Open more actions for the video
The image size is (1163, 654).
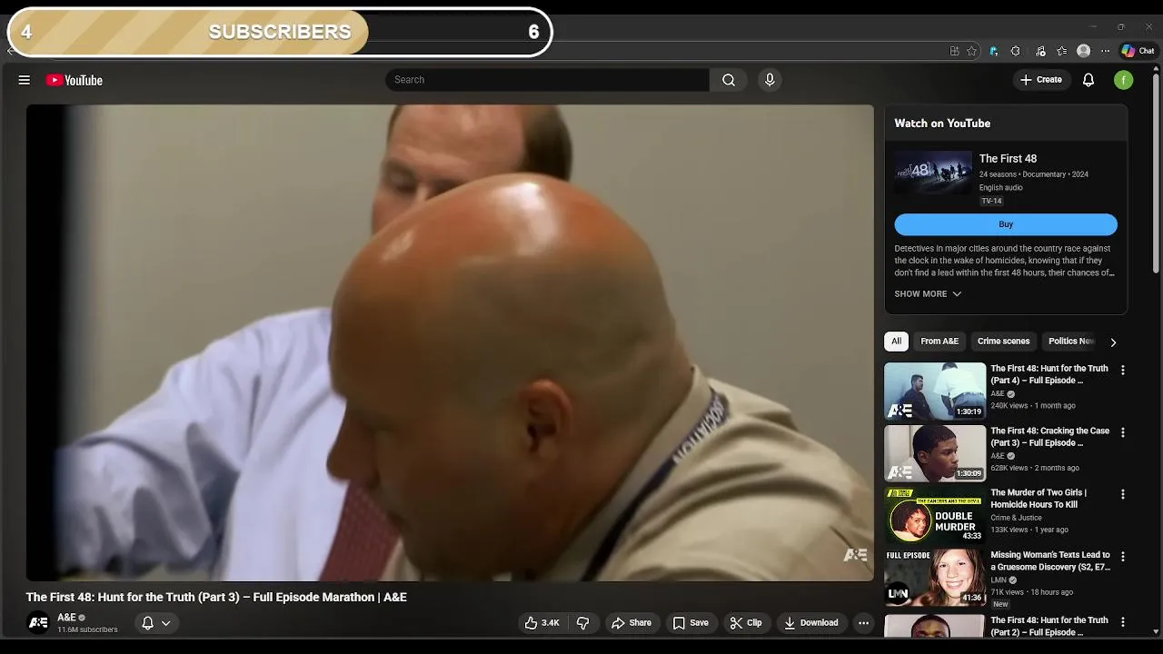[863, 623]
